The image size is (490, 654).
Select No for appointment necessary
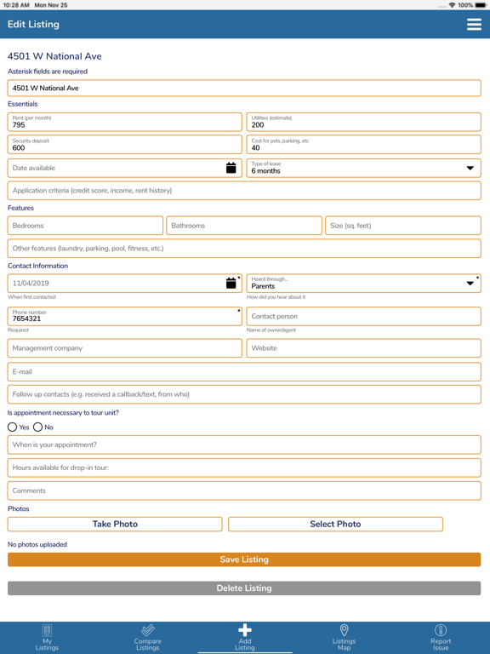point(38,427)
